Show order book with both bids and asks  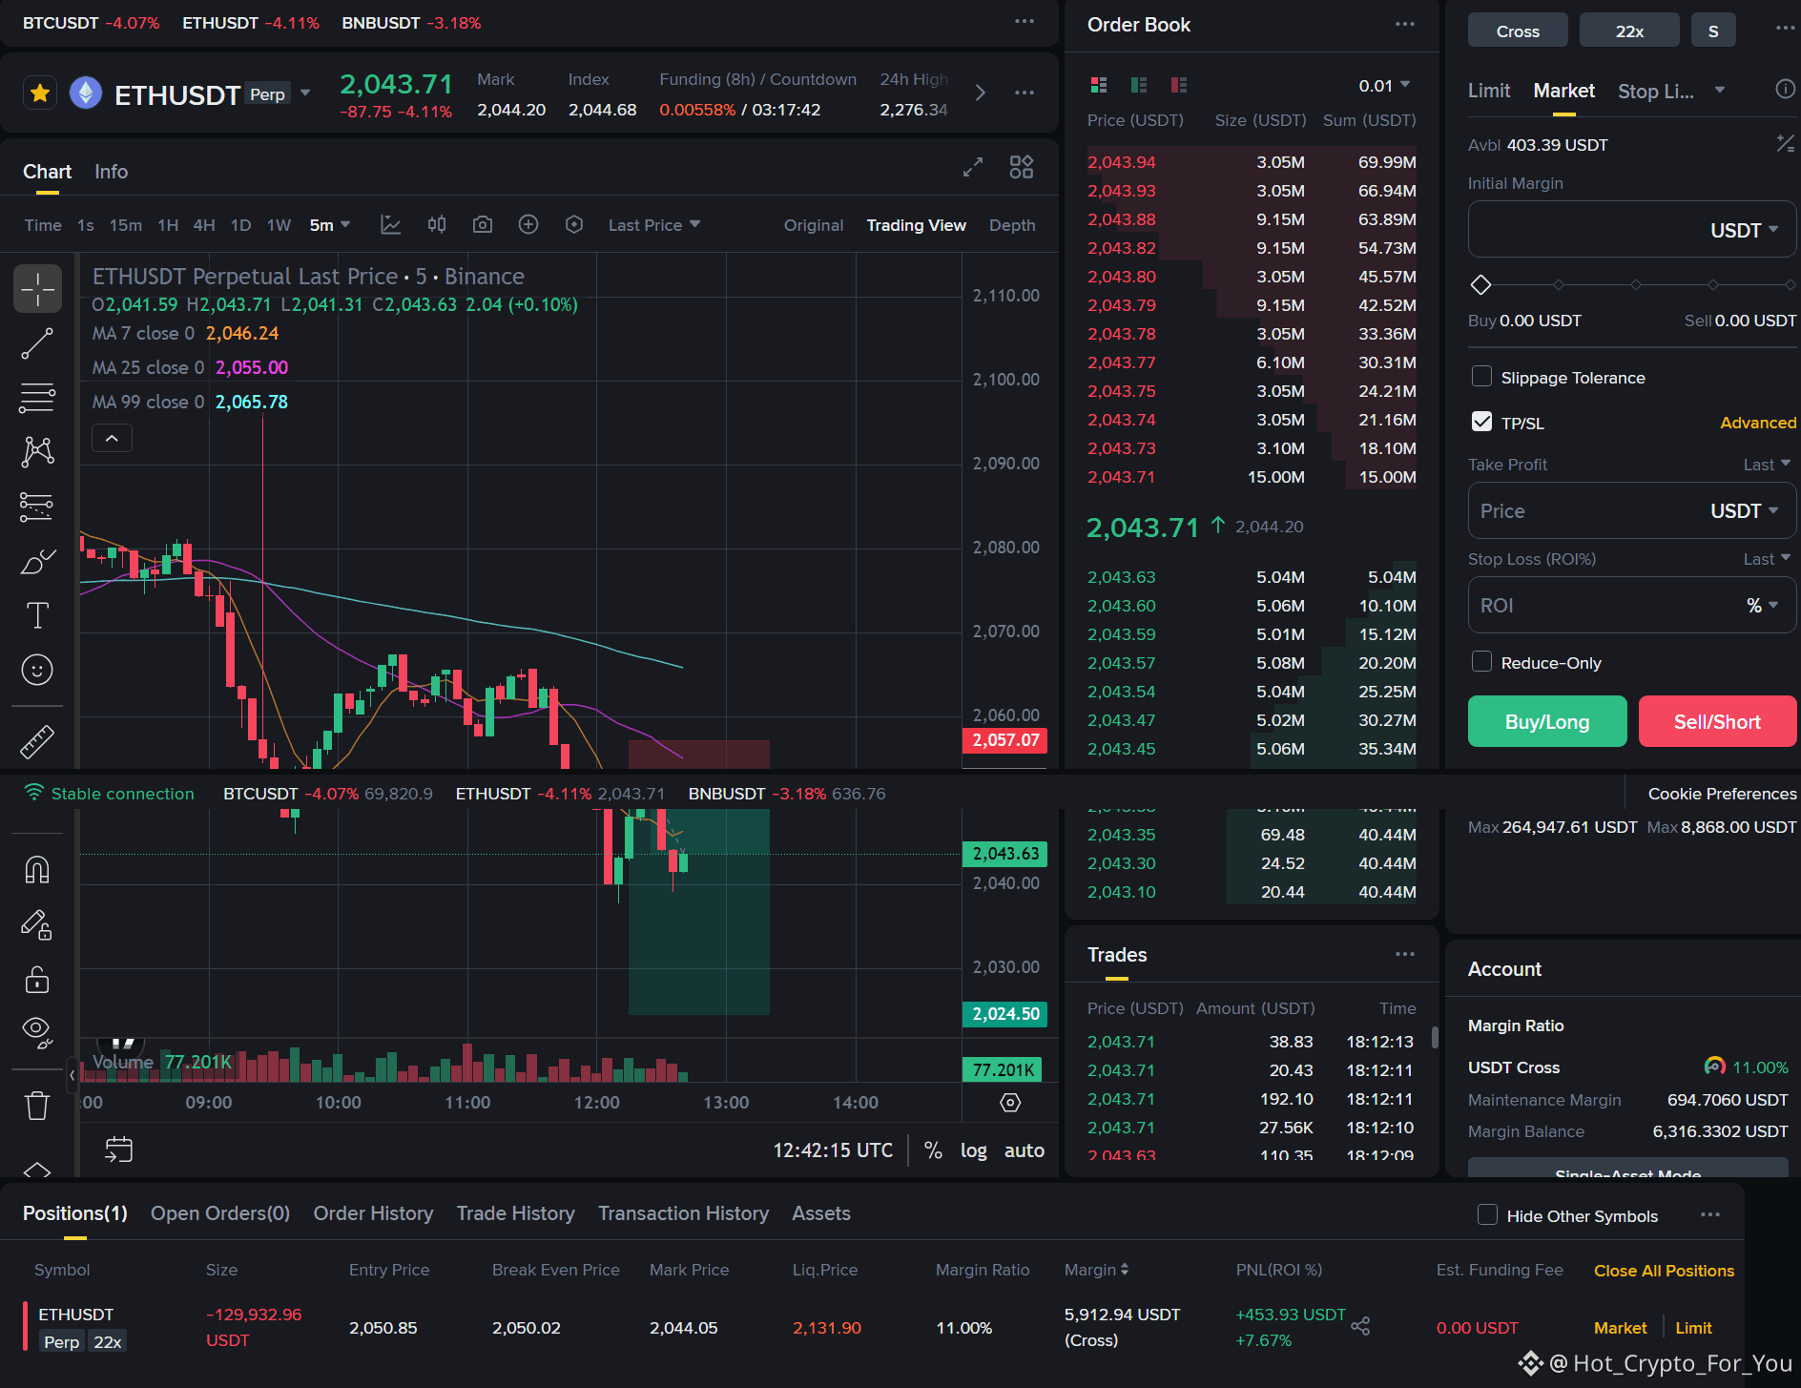coord(1099,85)
